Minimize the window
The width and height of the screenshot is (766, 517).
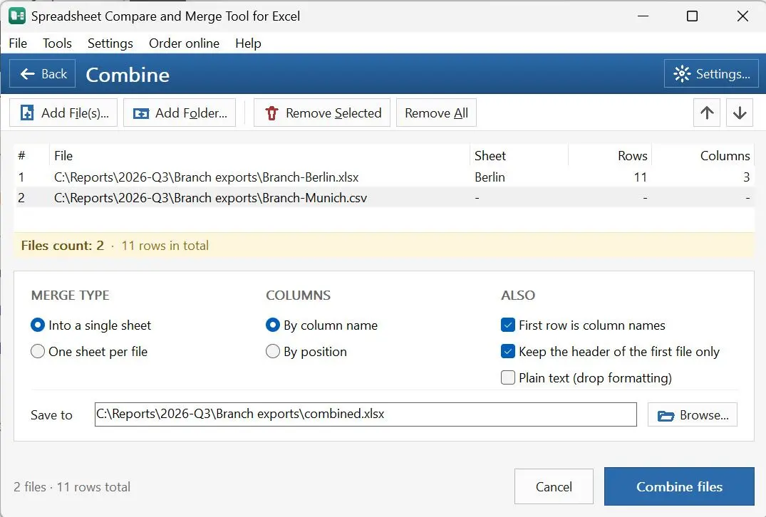pos(643,16)
